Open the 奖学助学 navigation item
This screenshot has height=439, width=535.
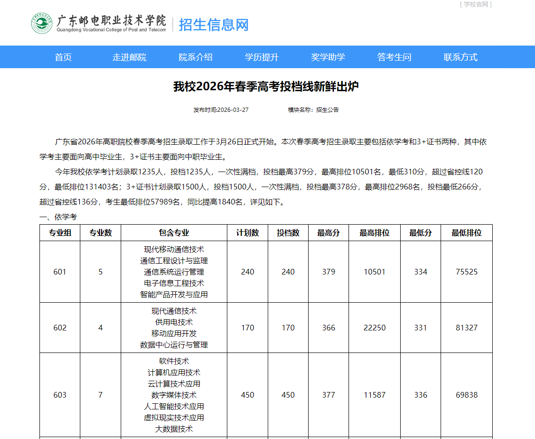coord(328,57)
